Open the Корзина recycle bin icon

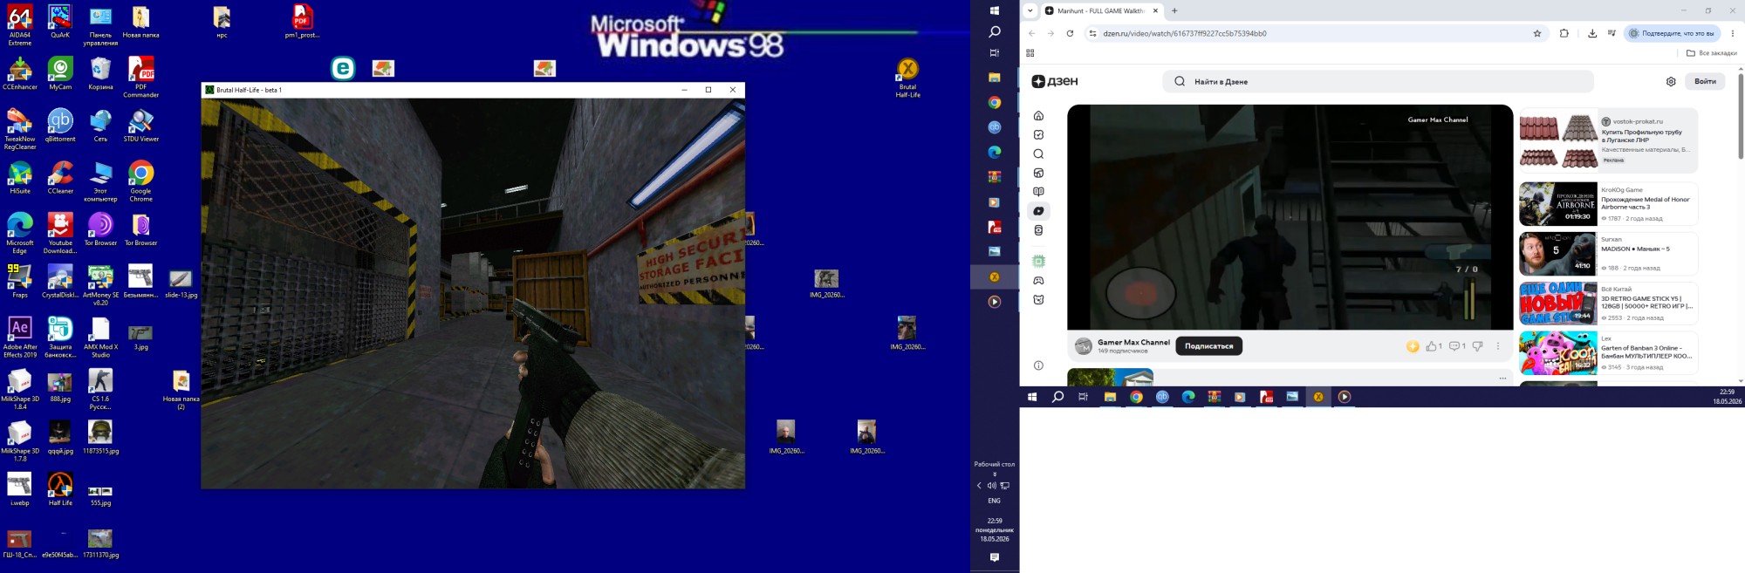click(100, 73)
